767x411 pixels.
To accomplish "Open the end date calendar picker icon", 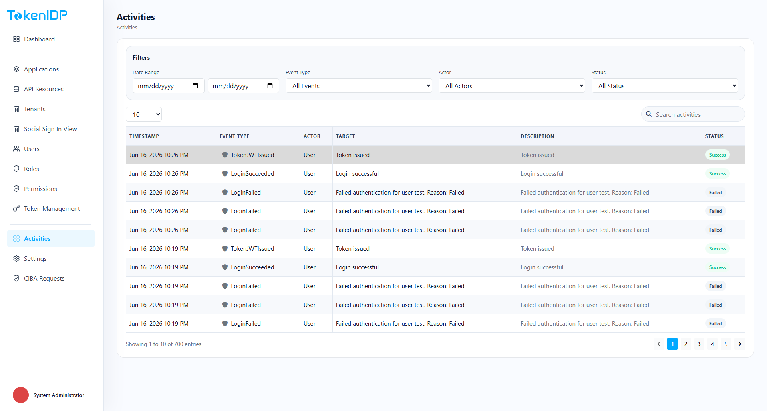I will [x=270, y=86].
